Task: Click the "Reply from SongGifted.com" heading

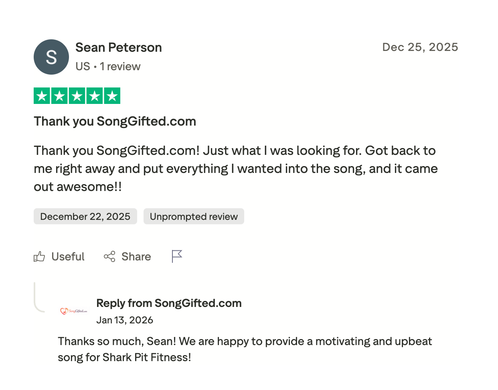Action: [169, 303]
